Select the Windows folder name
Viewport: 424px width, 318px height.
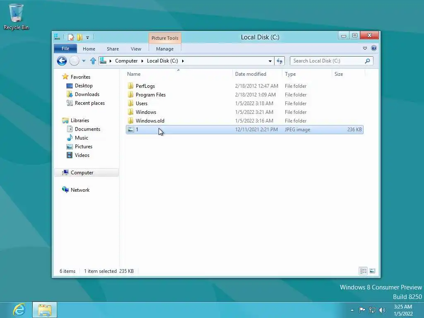point(146,112)
